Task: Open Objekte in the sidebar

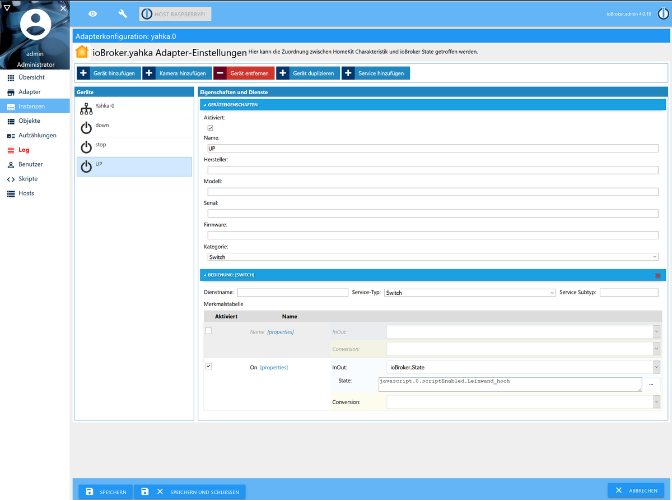Action: pos(35,121)
